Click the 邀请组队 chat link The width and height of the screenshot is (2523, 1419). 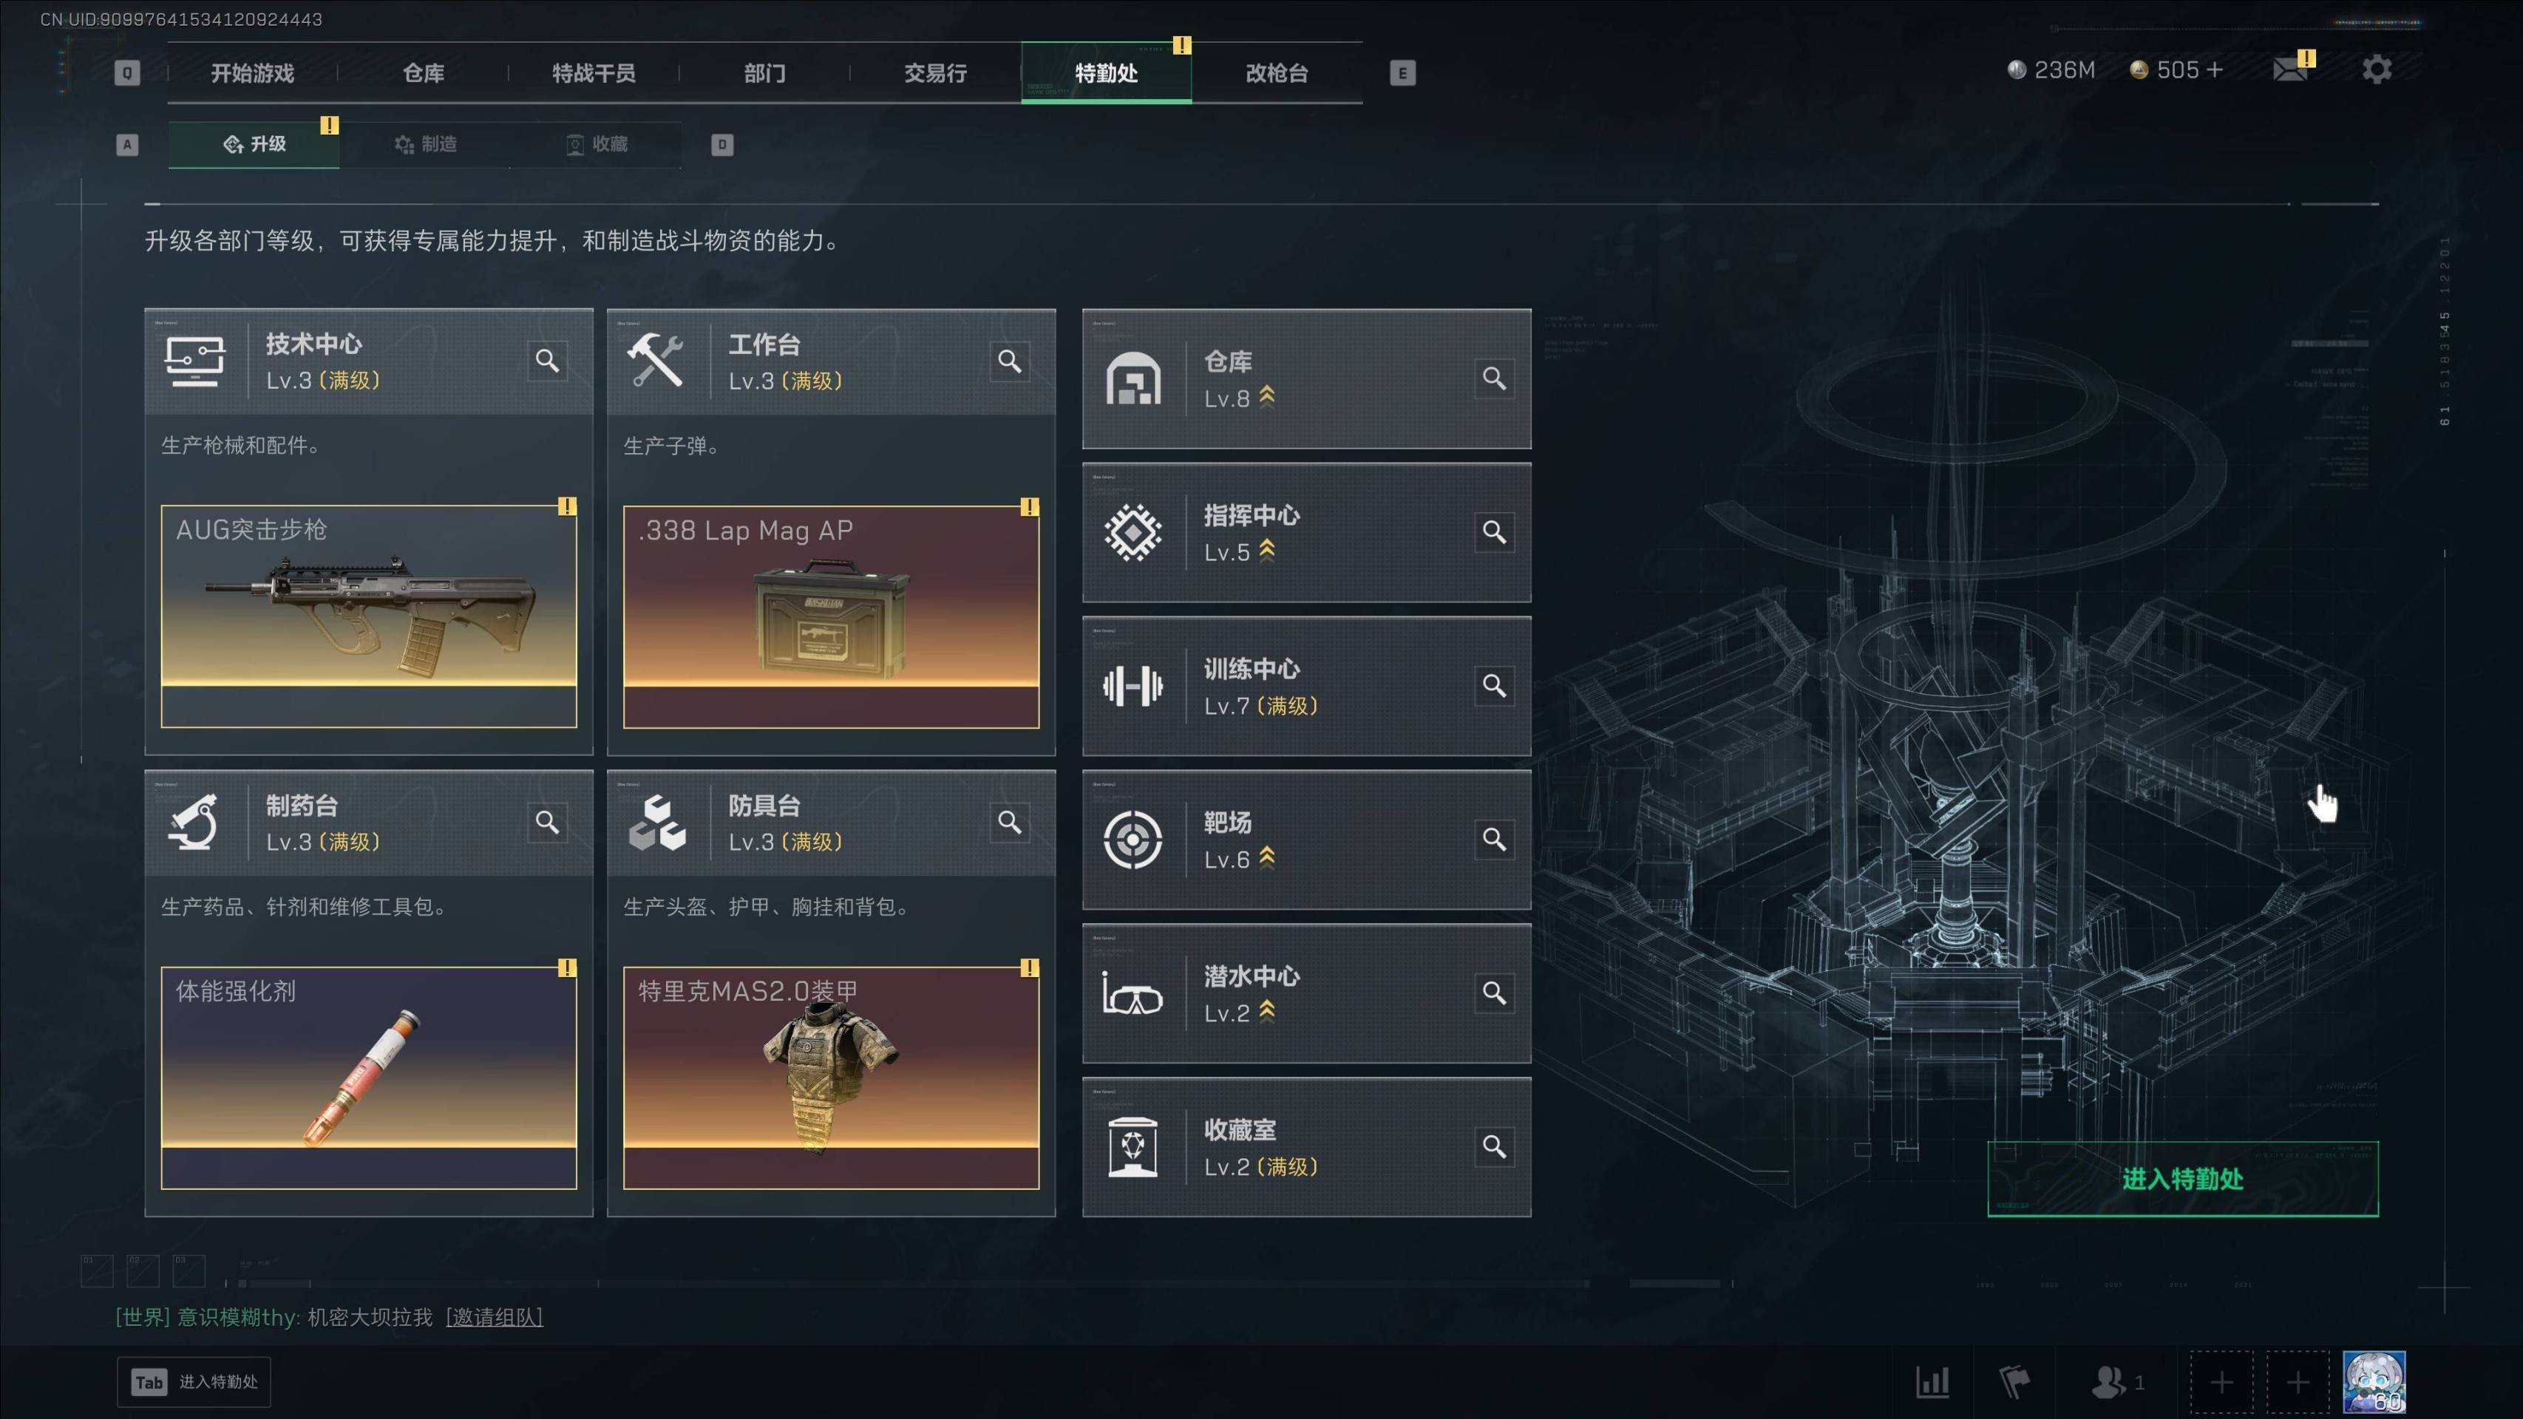click(494, 1317)
